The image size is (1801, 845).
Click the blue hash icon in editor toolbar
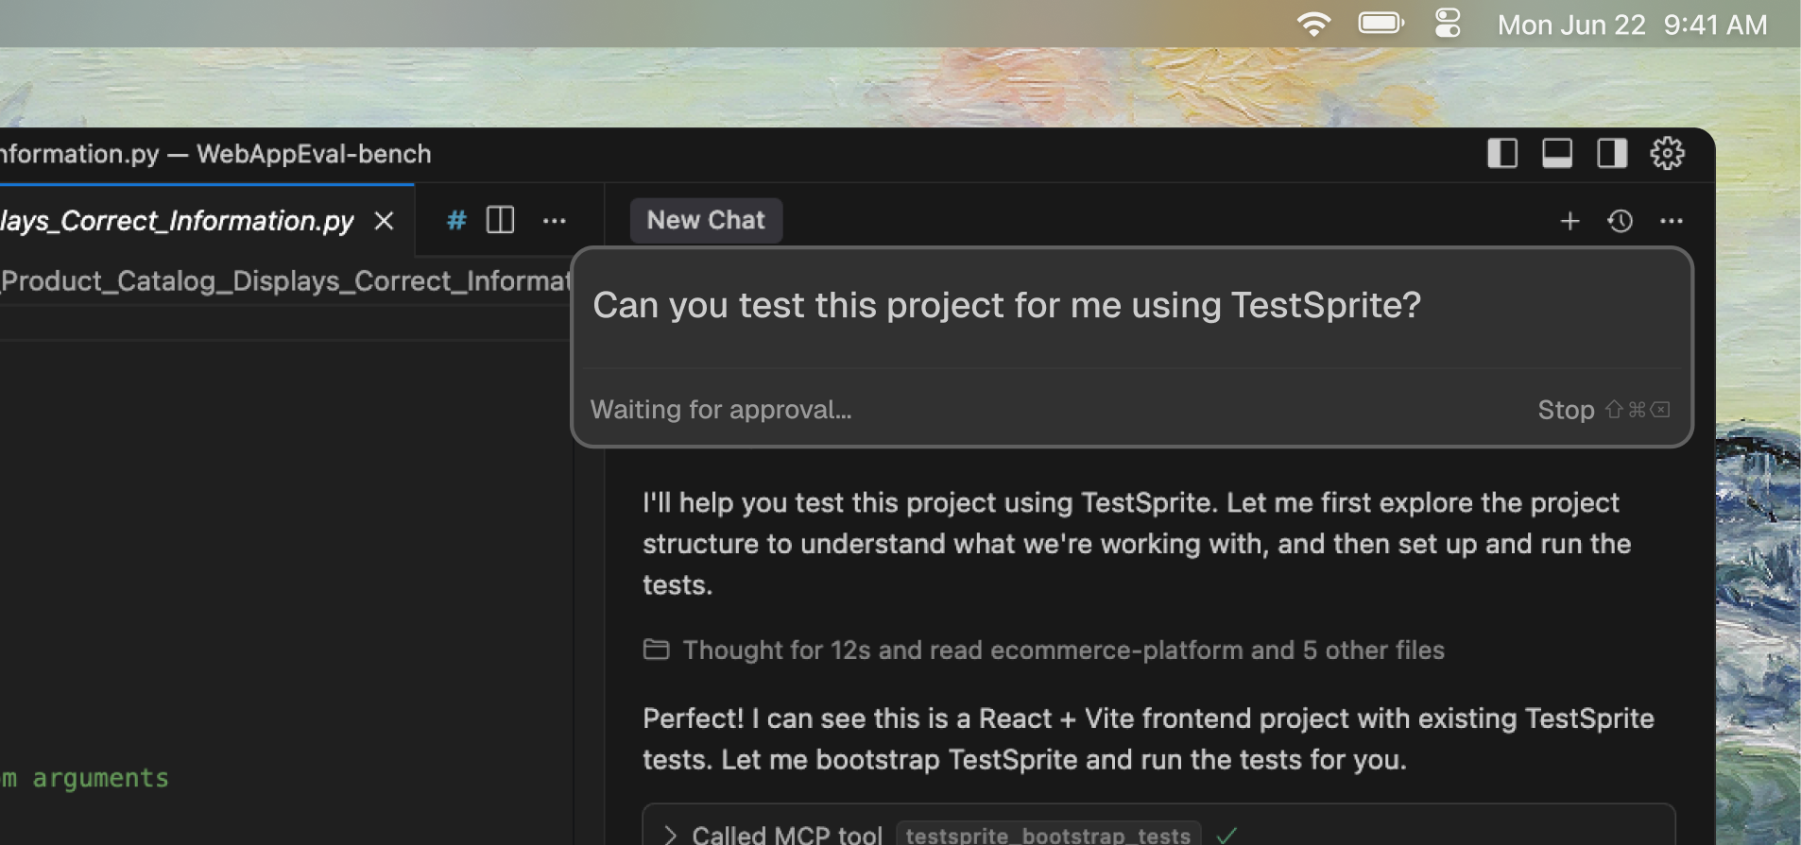(x=456, y=221)
